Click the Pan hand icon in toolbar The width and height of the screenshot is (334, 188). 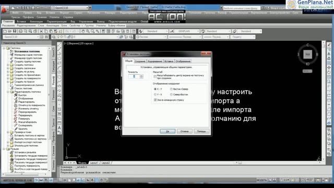click(x=83, y=31)
